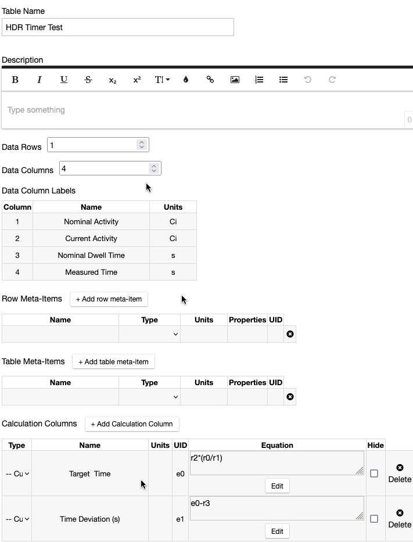Toggle underline formatting button
The height and width of the screenshot is (542, 413).
[64, 80]
